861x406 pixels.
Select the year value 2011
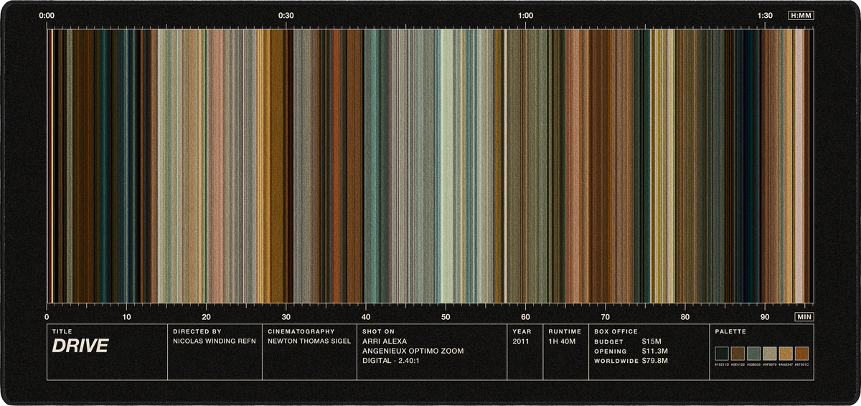521,341
